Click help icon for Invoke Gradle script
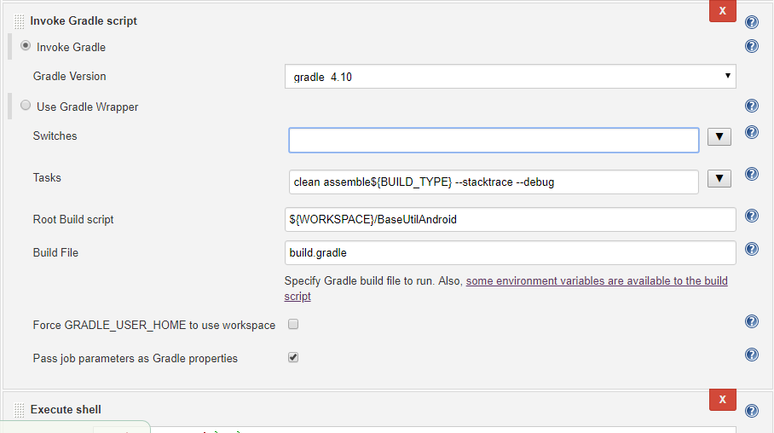The width and height of the screenshot is (774, 433). coord(751,23)
